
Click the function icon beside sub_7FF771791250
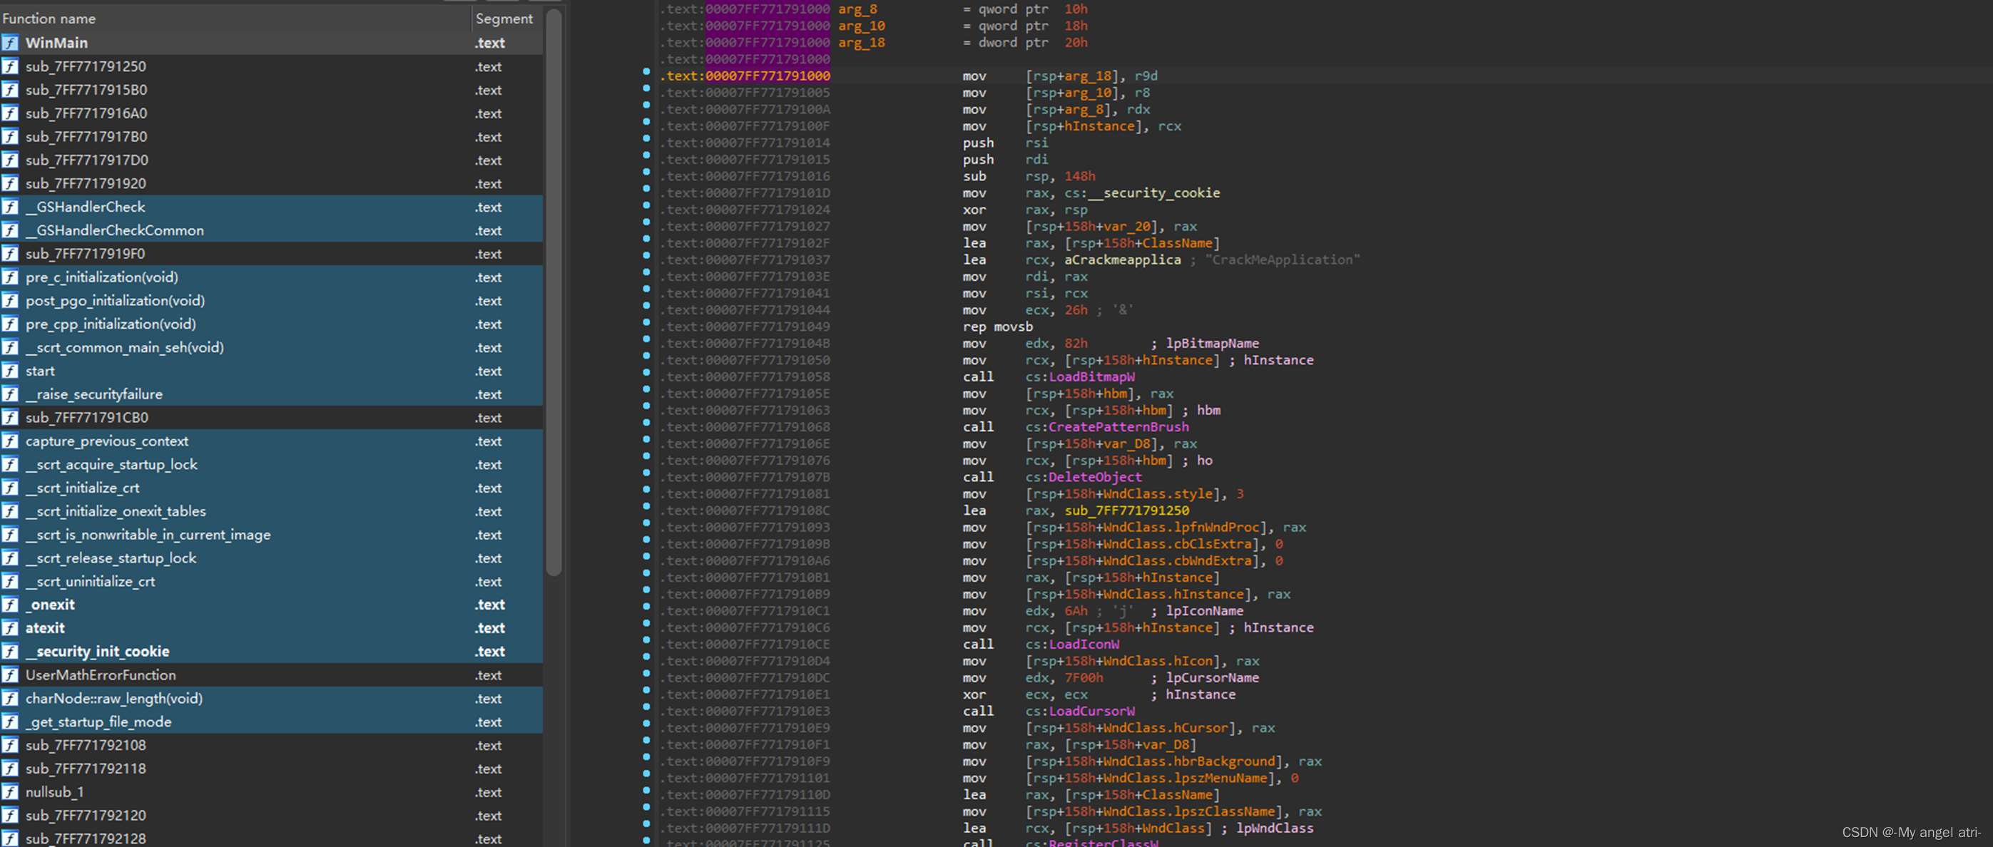tap(10, 66)
